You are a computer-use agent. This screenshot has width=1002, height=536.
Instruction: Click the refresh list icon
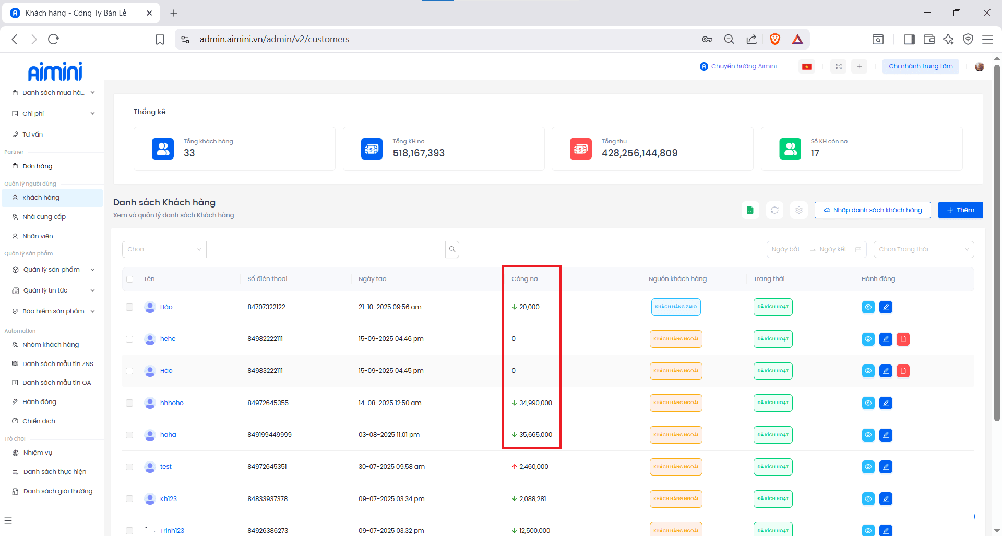[x=774, y=210]
